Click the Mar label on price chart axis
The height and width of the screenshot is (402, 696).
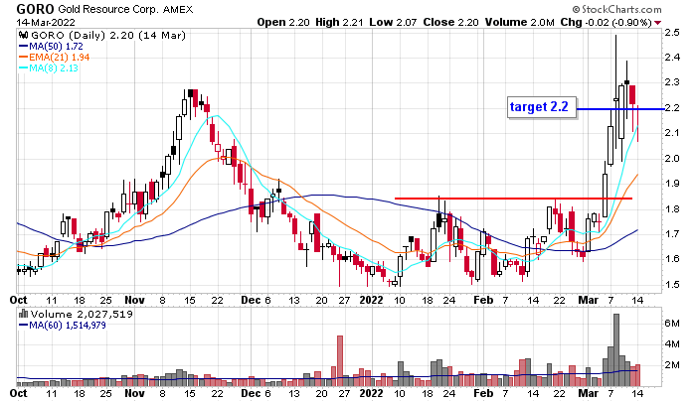[x=589, y=300]
